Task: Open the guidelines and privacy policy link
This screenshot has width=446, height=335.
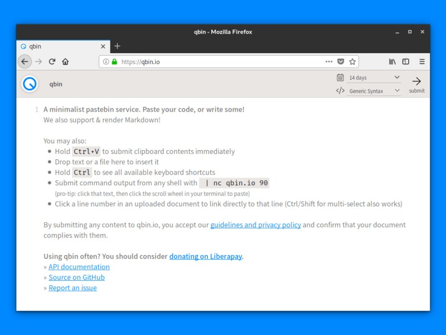Action: coord(255,225)
